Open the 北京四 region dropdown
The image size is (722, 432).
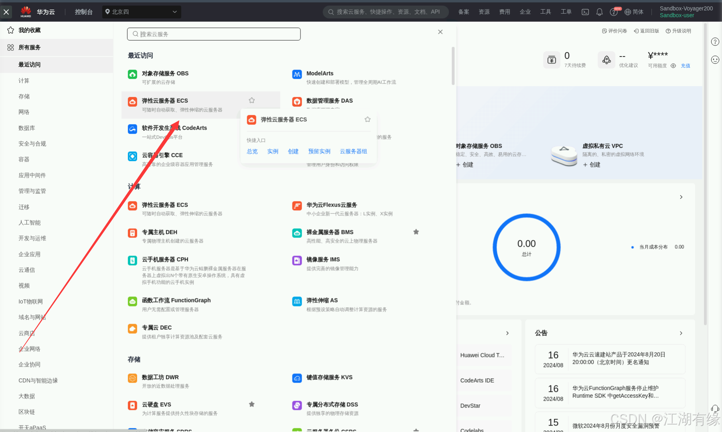(x=142, y=12)
